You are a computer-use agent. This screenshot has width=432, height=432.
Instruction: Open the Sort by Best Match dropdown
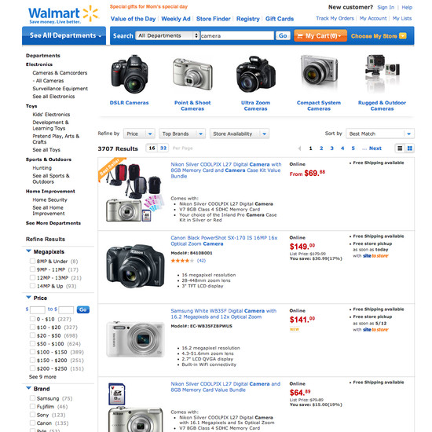pos(380,134)
